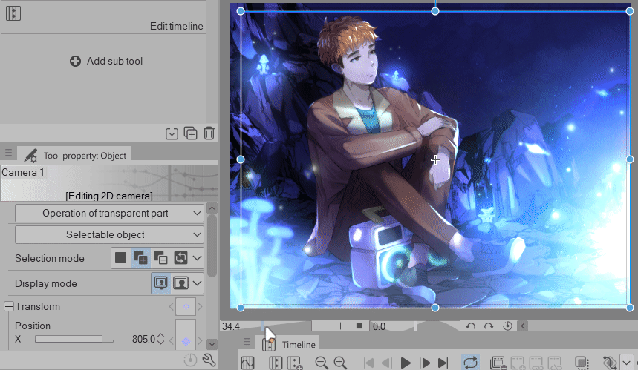Viewport: 638px width, 370px height.
Task: Add Transform keyframe diamond
Action: [186, 307]
